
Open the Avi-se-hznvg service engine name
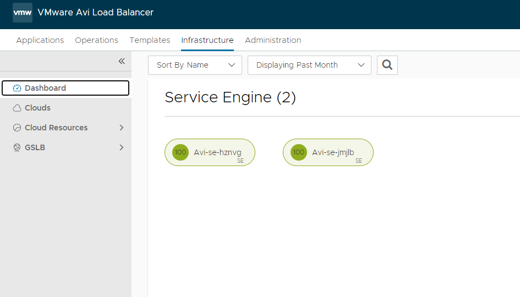[x=217, y=152]
